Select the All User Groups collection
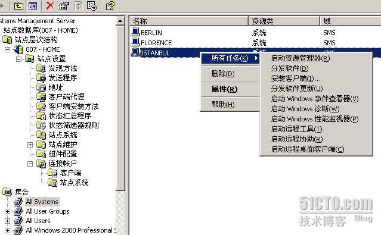The width and height of the screenshot is (381, 235). pos(48,211)
